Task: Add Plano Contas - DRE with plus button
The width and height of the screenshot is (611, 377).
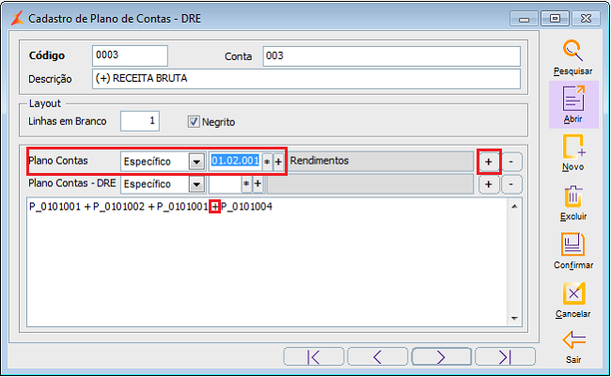Action: click(489, 184)
